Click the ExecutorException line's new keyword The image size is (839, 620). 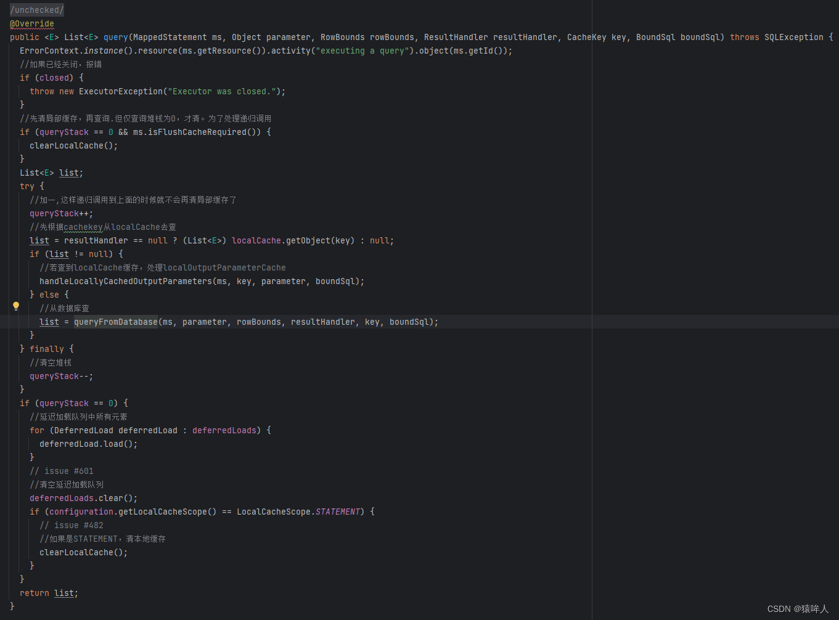pyautogui.click(x=67, y=91)
